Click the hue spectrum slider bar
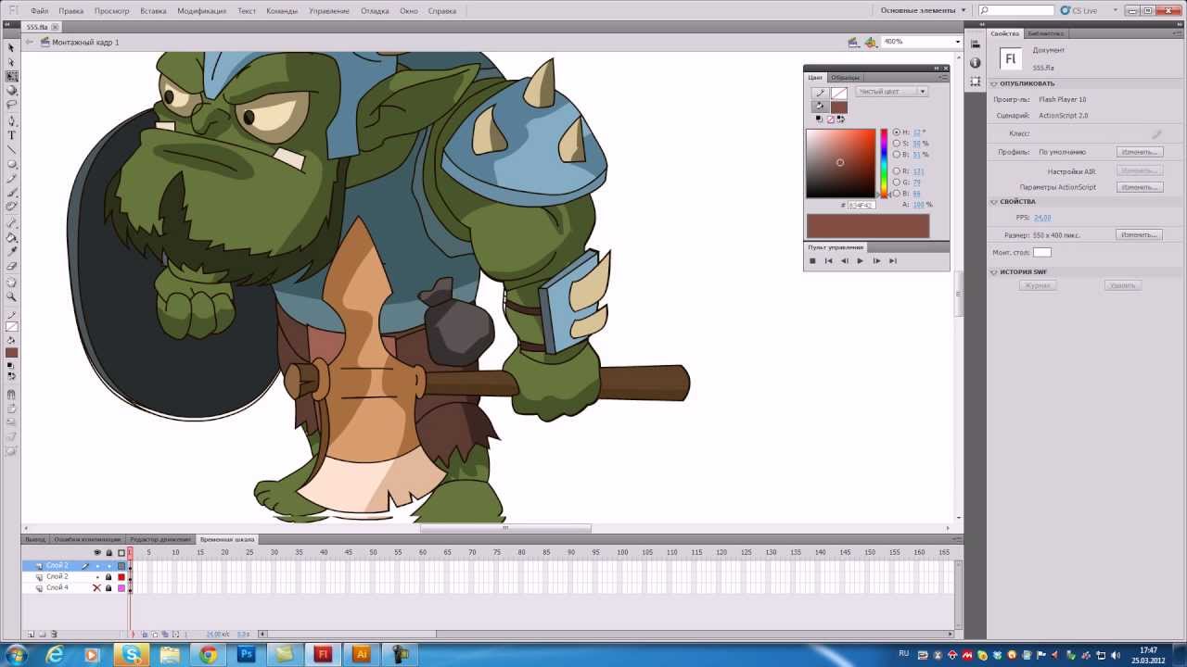The height and width of the screenshot is (667, 1187). pos(884,163)
